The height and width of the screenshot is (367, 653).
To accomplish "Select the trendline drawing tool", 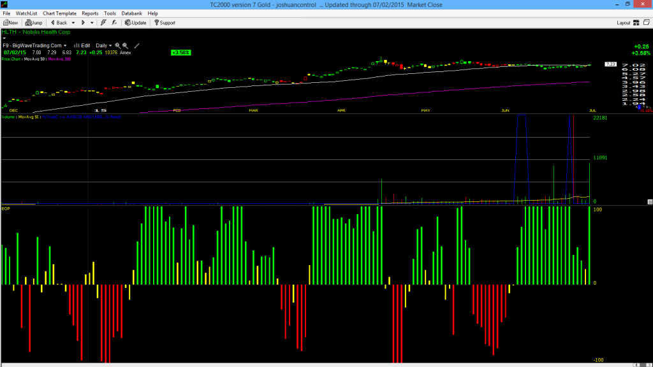I will 136,46.
